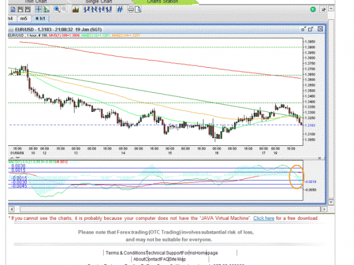The height and width of the screenshot is (265, 354).
Task: Click the right arrow of the horizontal scrollbar
Action: click(x=324, y=209)
